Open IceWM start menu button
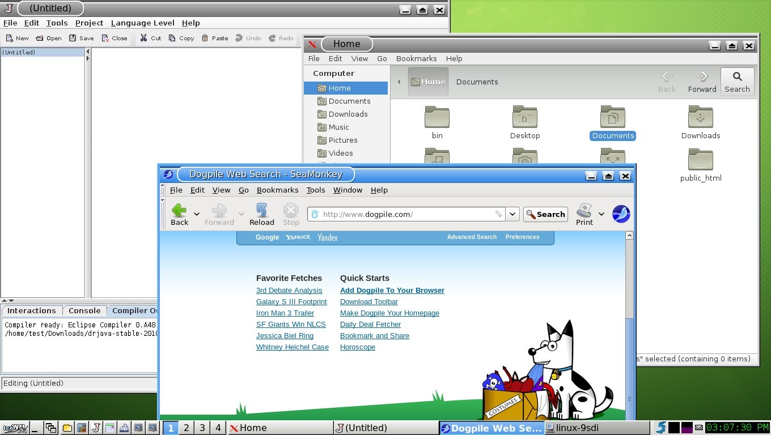The image size is (771, 435). click(x=15, y=428)
